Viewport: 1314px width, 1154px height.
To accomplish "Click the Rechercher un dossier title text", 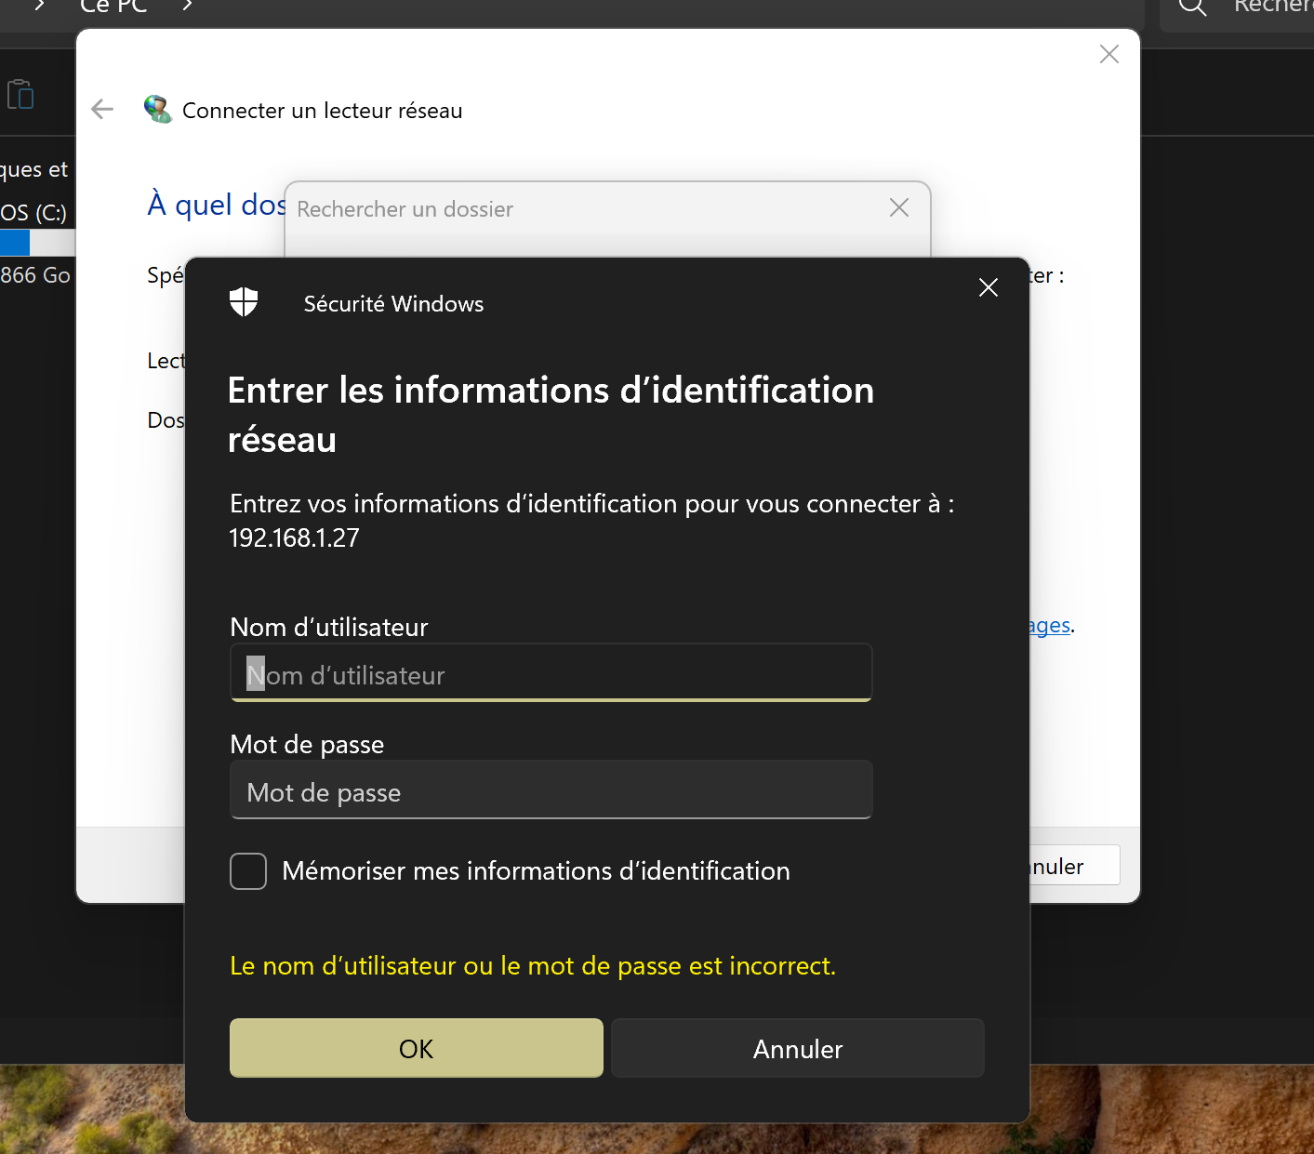I will coord(405,209).
